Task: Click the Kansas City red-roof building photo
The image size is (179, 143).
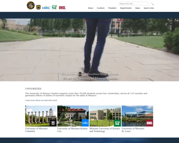Action: tap(73, 116)
